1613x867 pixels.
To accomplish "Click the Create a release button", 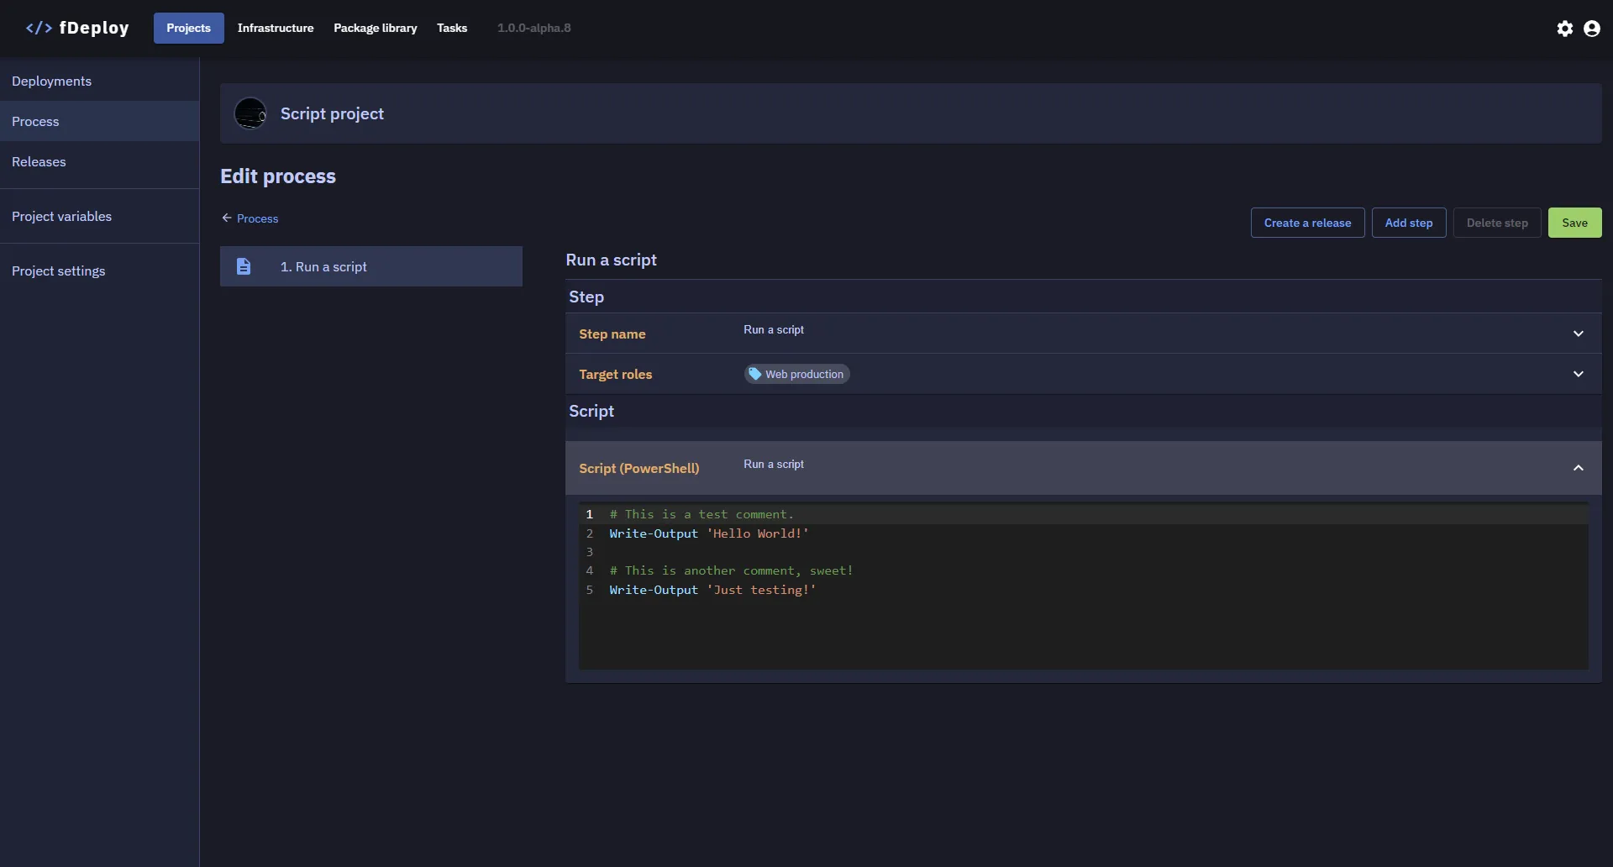I will coord(1307,223).
